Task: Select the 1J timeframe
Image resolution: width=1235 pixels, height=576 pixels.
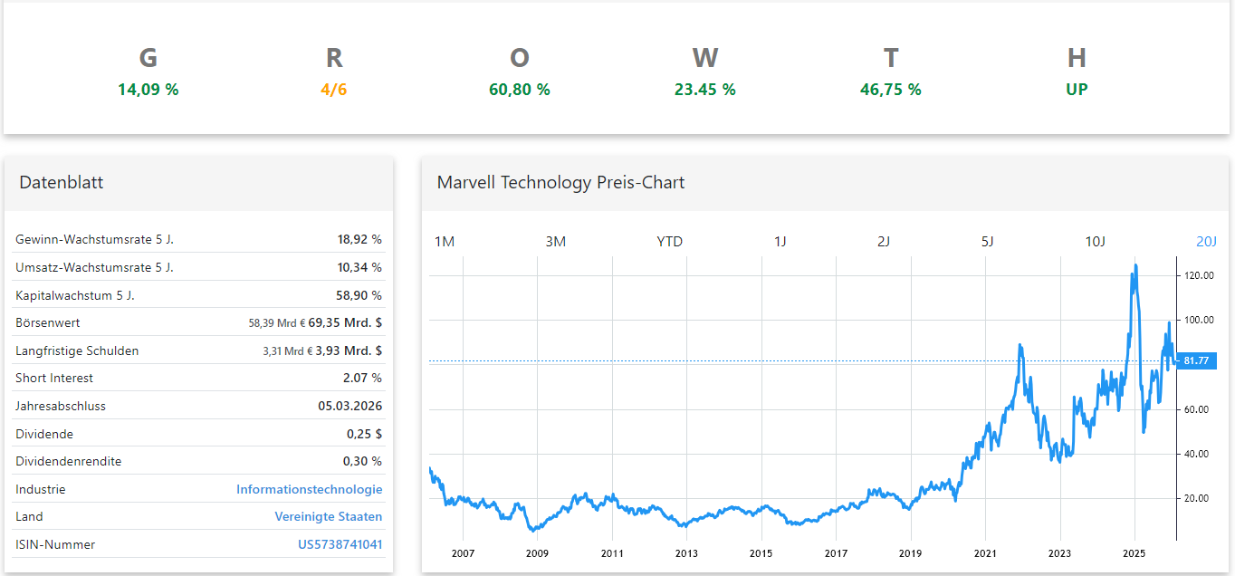Action: pyautogui.click(x=780, y=241)
